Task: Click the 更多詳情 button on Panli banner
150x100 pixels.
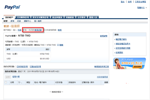Action: (x=137, y=67)
